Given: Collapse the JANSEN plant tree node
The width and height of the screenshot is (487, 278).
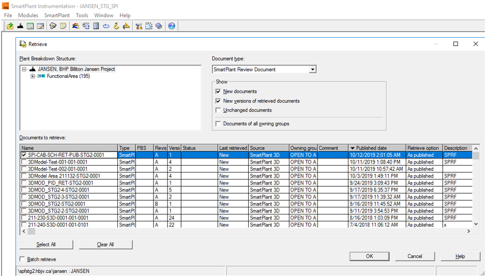Looking at the screenshot, I should coord(24,69).
